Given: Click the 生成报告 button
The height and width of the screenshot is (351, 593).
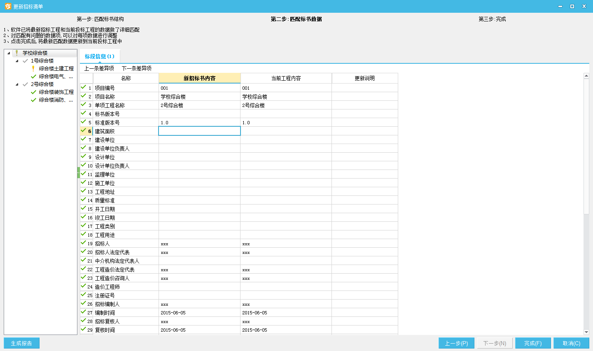Looking at the screenshot, I should coord(21,343).
